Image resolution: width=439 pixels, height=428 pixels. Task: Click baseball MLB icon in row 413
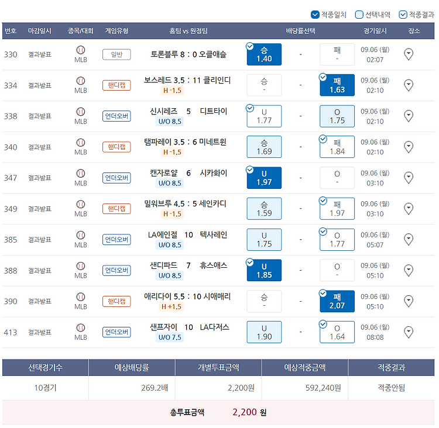[x=81, y=328]
